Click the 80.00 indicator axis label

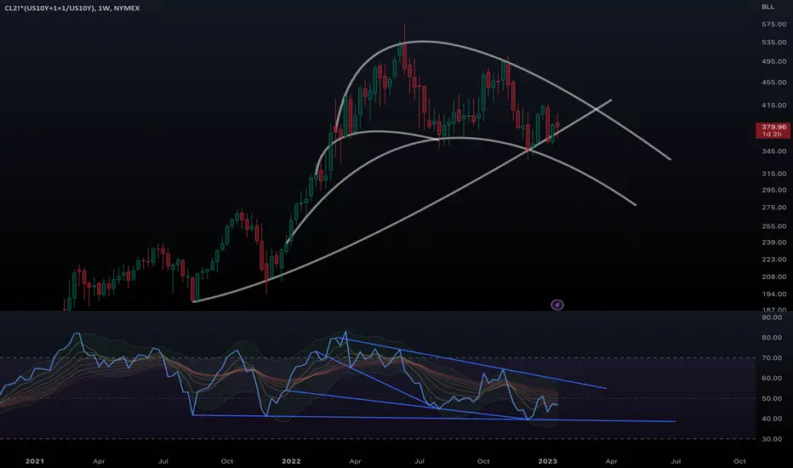pos(772,338)
